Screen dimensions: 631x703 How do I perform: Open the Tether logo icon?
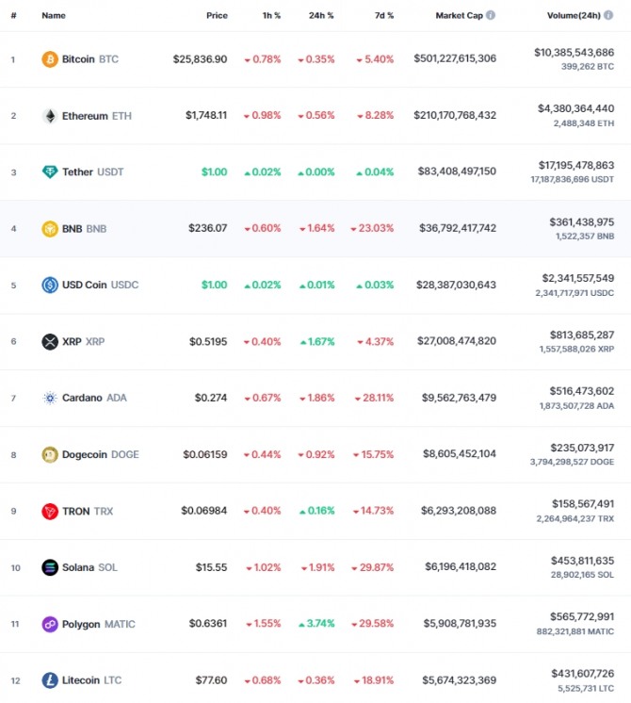click(x=50, y=172)
